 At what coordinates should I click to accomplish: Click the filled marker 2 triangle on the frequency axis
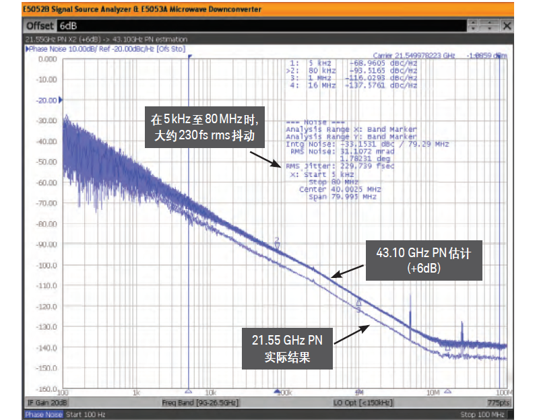(278, 391)
